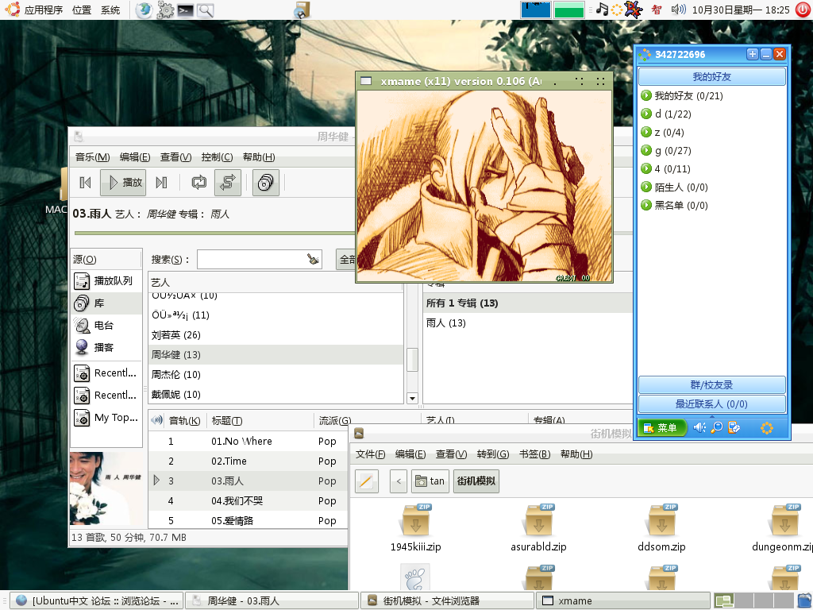The width and height of the screenshot is (813, 610).
Task: Open the 查看(V) menu in Rhythmbox
Action: click(x=175, y=157)
